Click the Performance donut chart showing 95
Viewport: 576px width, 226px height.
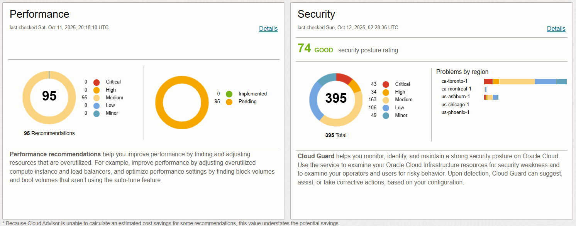49,96
